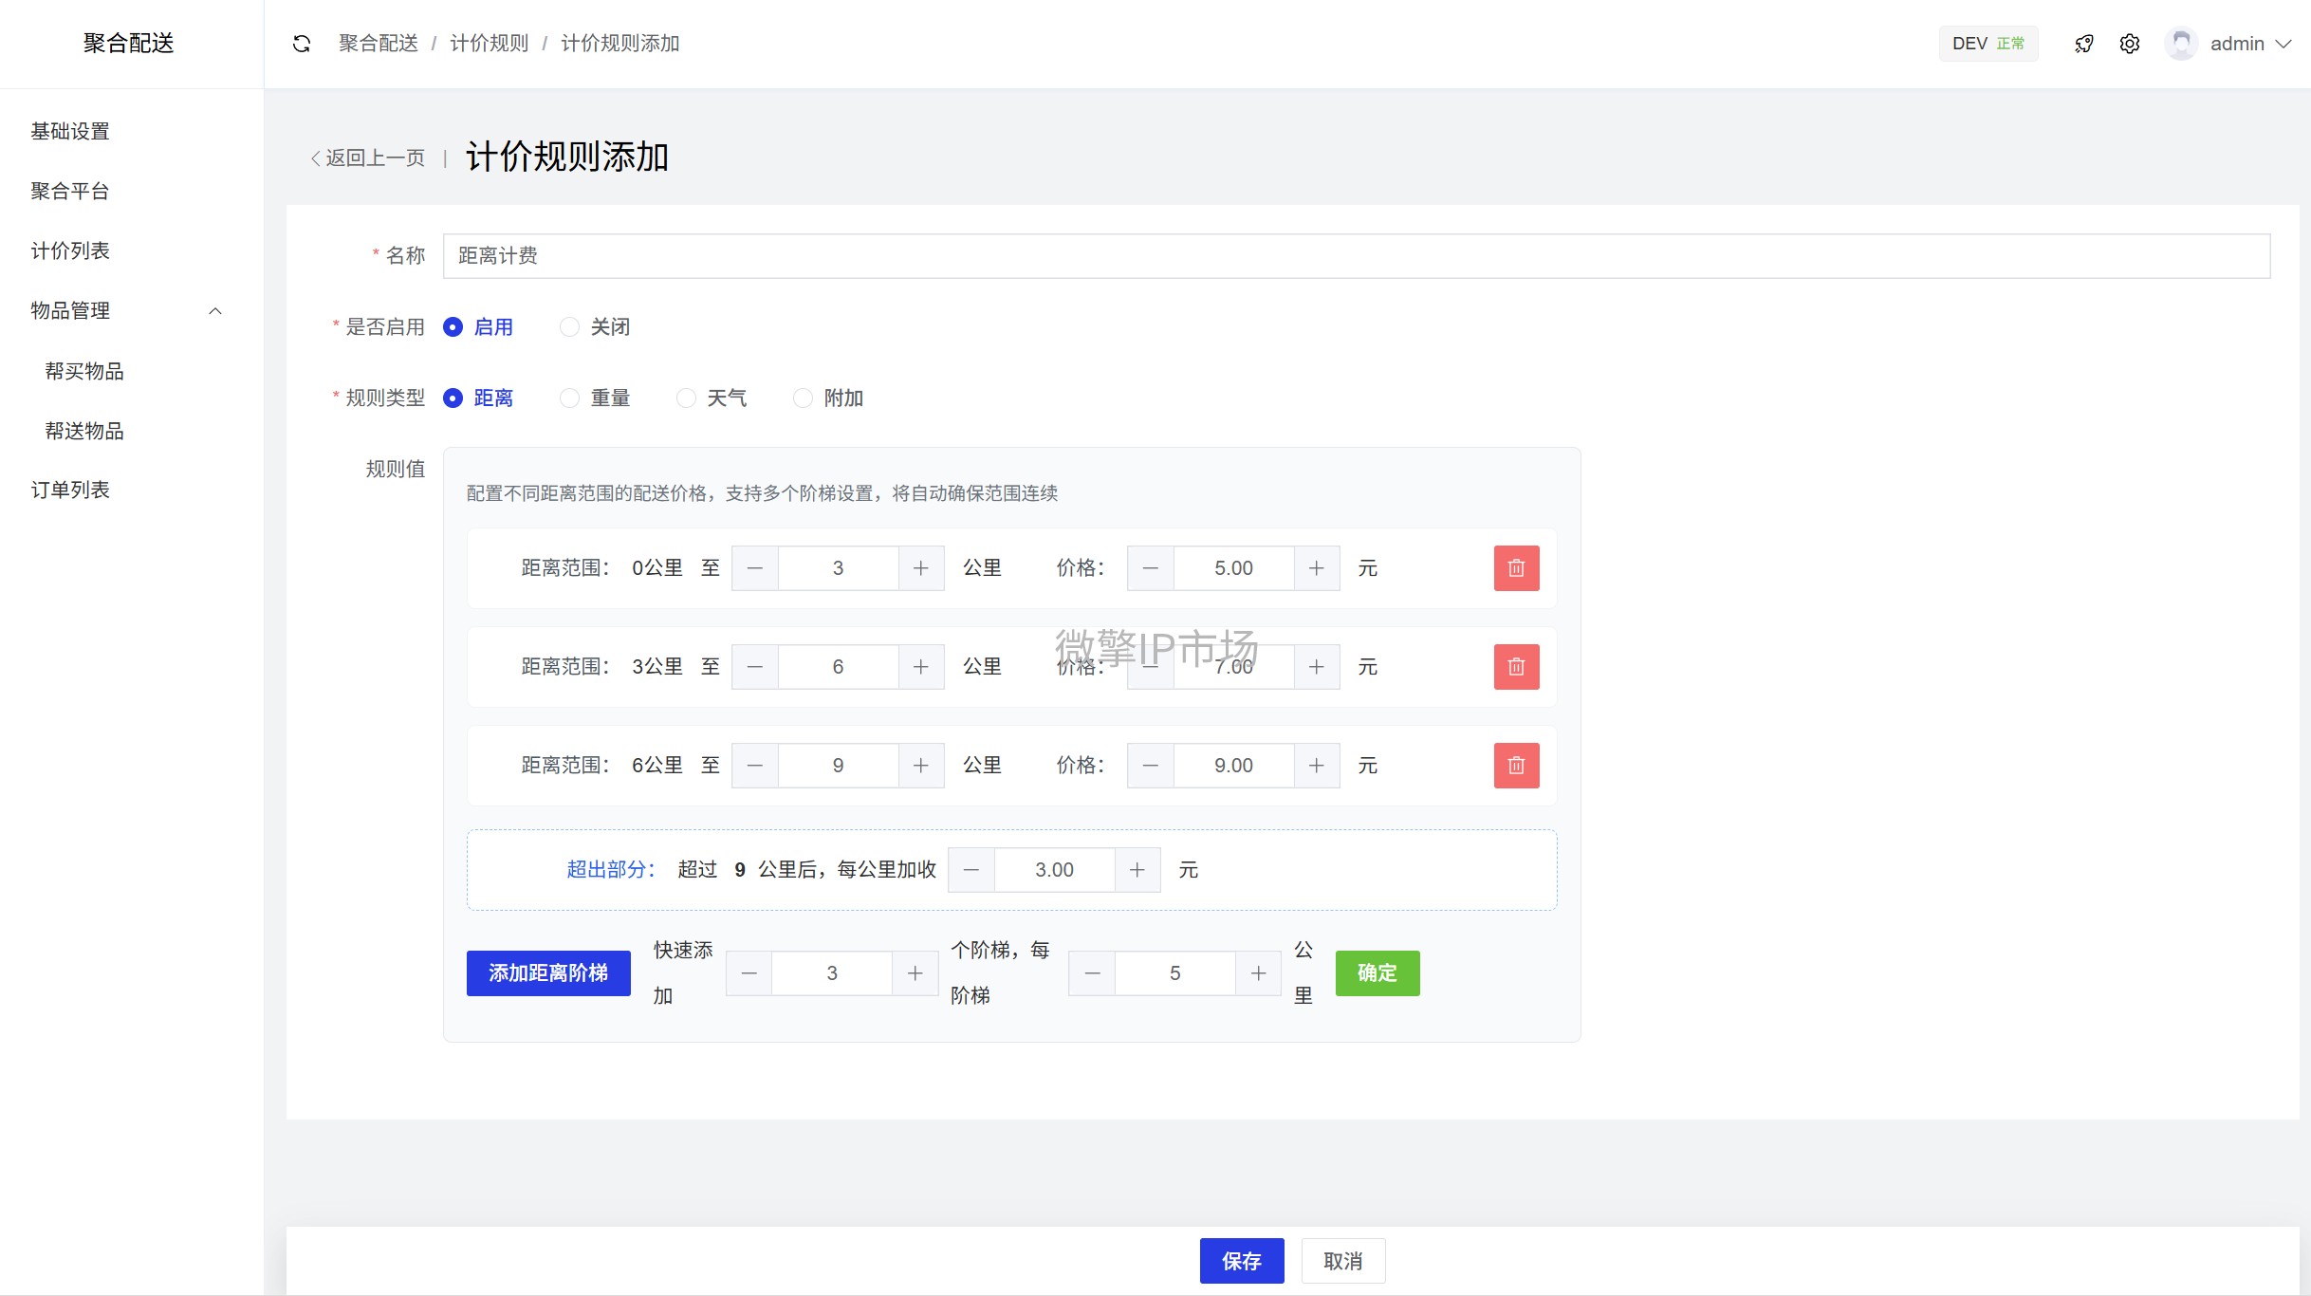Select the 关闭 radio option

(570, 327)
